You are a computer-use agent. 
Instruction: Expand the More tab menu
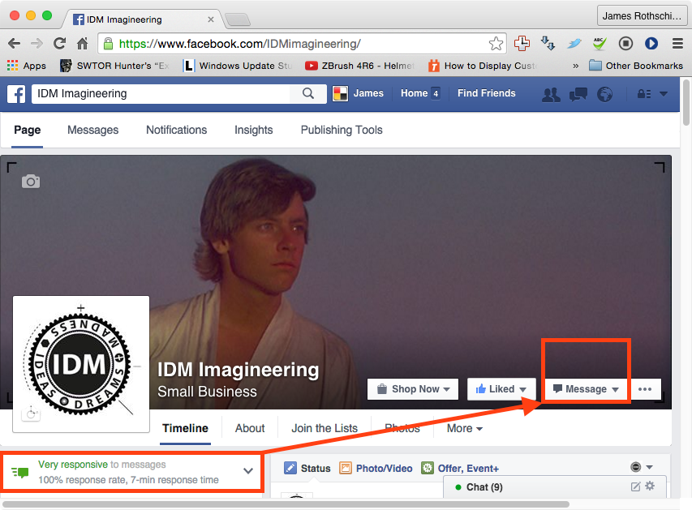point(464,428)
